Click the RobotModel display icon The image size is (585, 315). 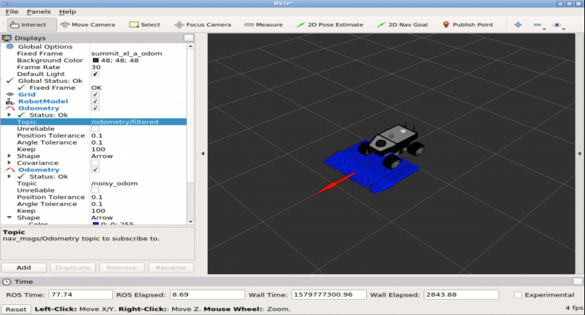(x=10, y=101)
